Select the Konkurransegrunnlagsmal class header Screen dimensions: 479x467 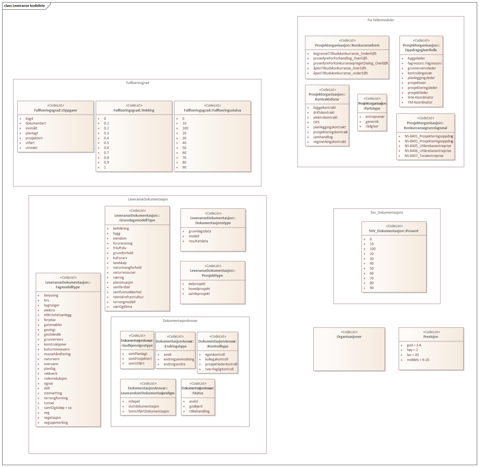point(425,123)
